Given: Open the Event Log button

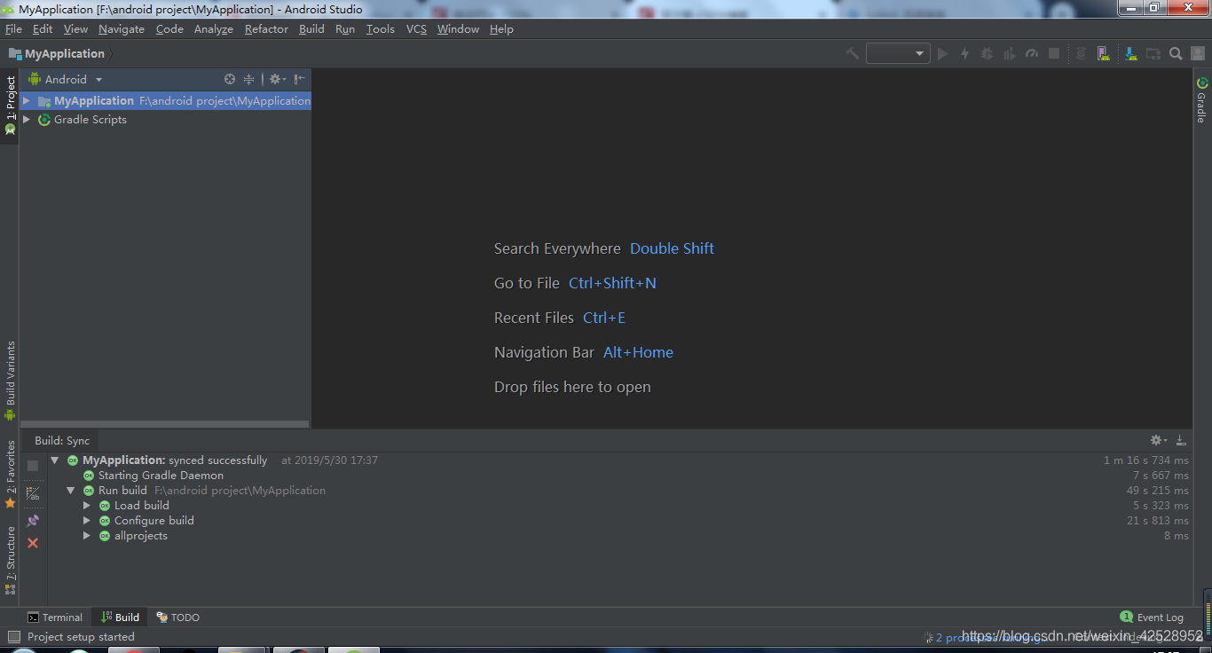Looking at the screenshot, I should point(1152,618).
